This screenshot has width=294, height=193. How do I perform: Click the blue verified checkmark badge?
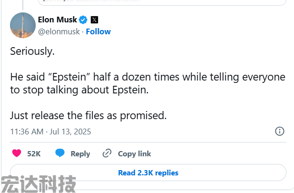(x=83, y=20)
